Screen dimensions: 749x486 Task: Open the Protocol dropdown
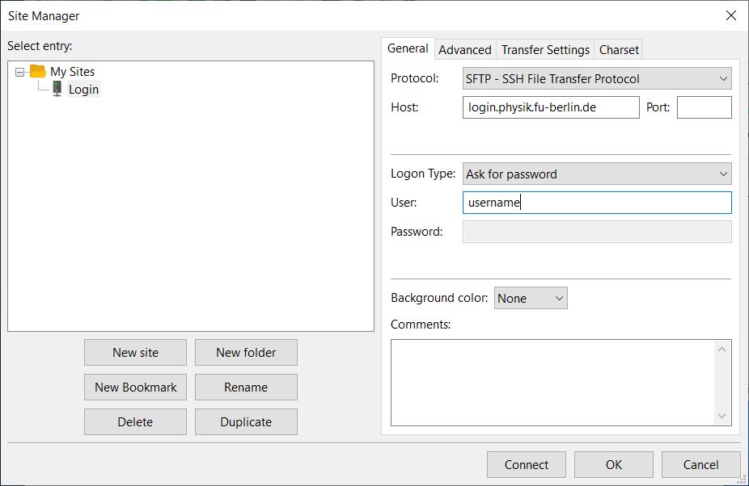click(x=597, y=78)
